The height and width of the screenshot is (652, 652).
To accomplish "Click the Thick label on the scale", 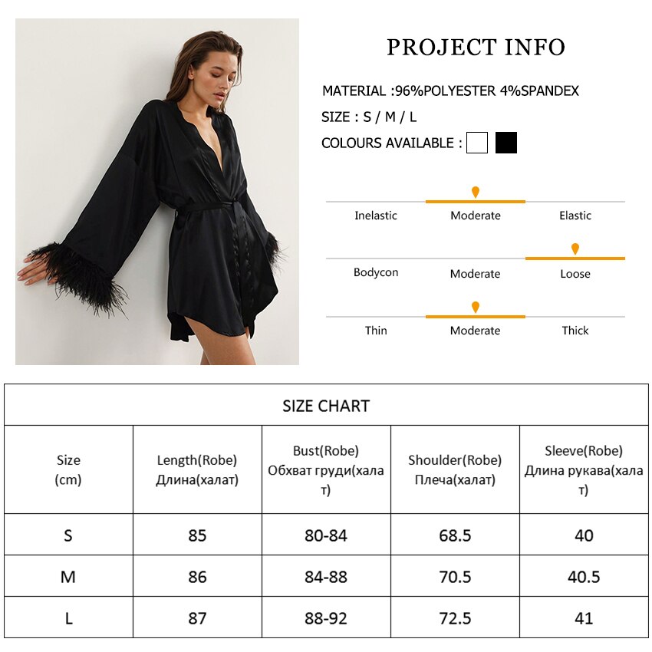I will pos(575,331).
